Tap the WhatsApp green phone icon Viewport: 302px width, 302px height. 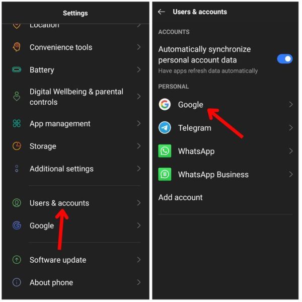pos(165,151)
